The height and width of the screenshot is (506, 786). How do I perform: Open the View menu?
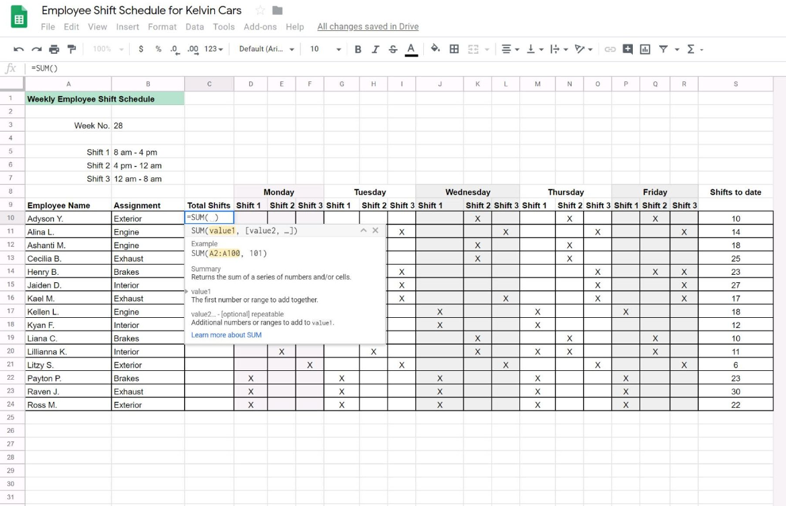[x=97, y=27]
